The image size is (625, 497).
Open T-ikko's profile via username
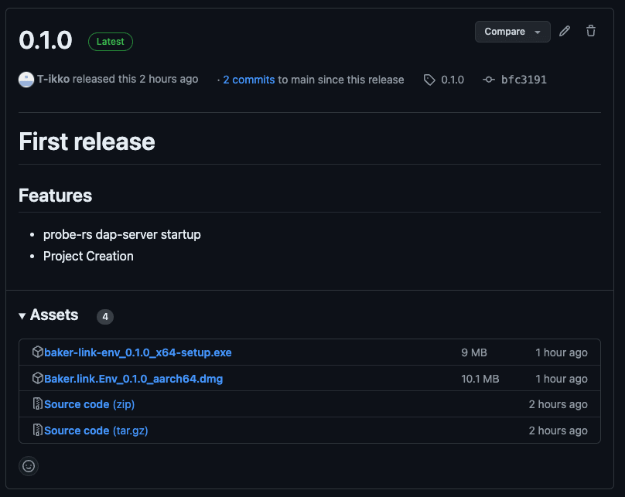click(x=53, y=79)
